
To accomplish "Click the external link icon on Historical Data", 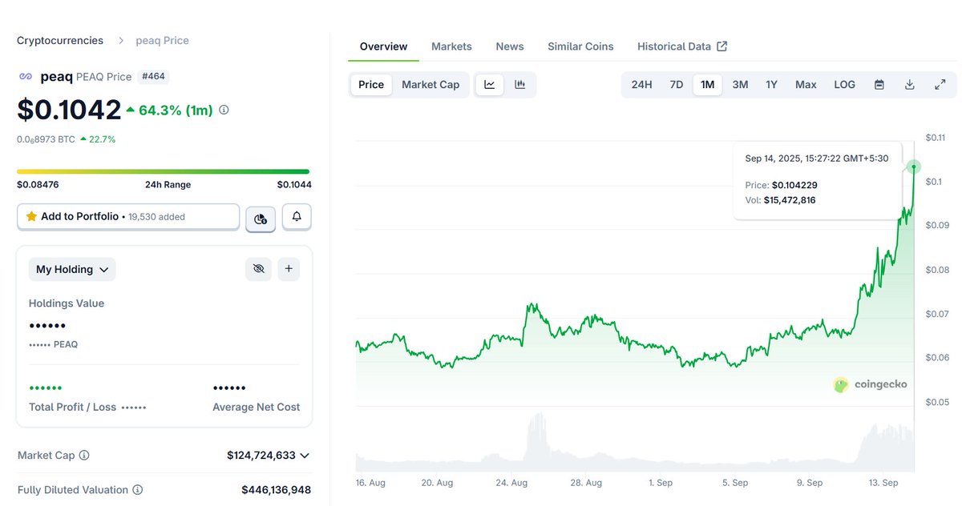I will (721, 46).
